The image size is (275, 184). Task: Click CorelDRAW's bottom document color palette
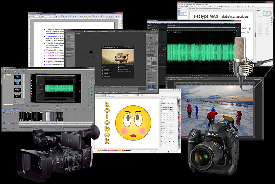114,150
